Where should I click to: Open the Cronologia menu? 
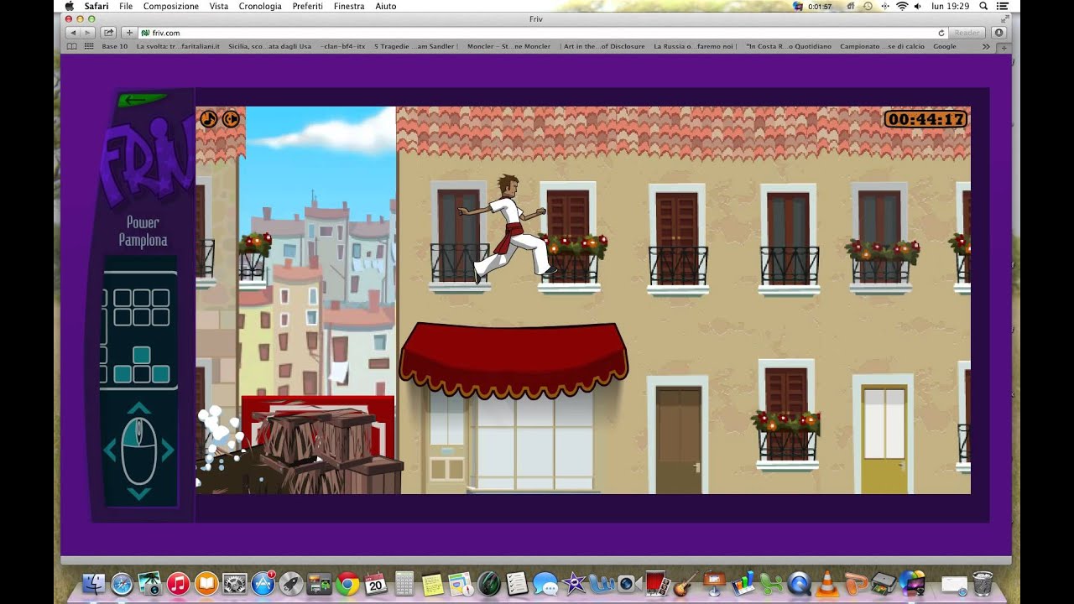tap(260, 6)
